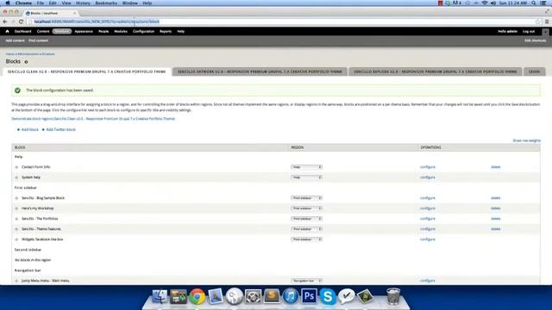Screen dimensions: 552x310
Task: Reload the page with the refresh icon
Action: click(21, 22)
